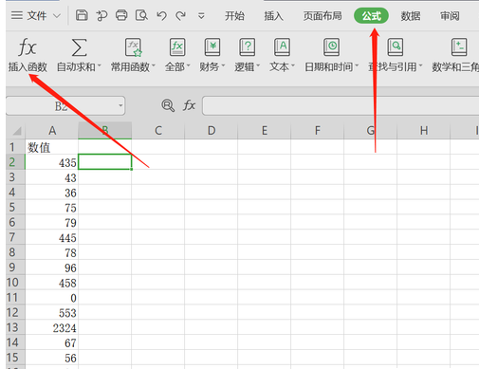The height and width of the screenshot is (369, 479).
Task: Click cell with value 75
Action: [x=52, y=207]
